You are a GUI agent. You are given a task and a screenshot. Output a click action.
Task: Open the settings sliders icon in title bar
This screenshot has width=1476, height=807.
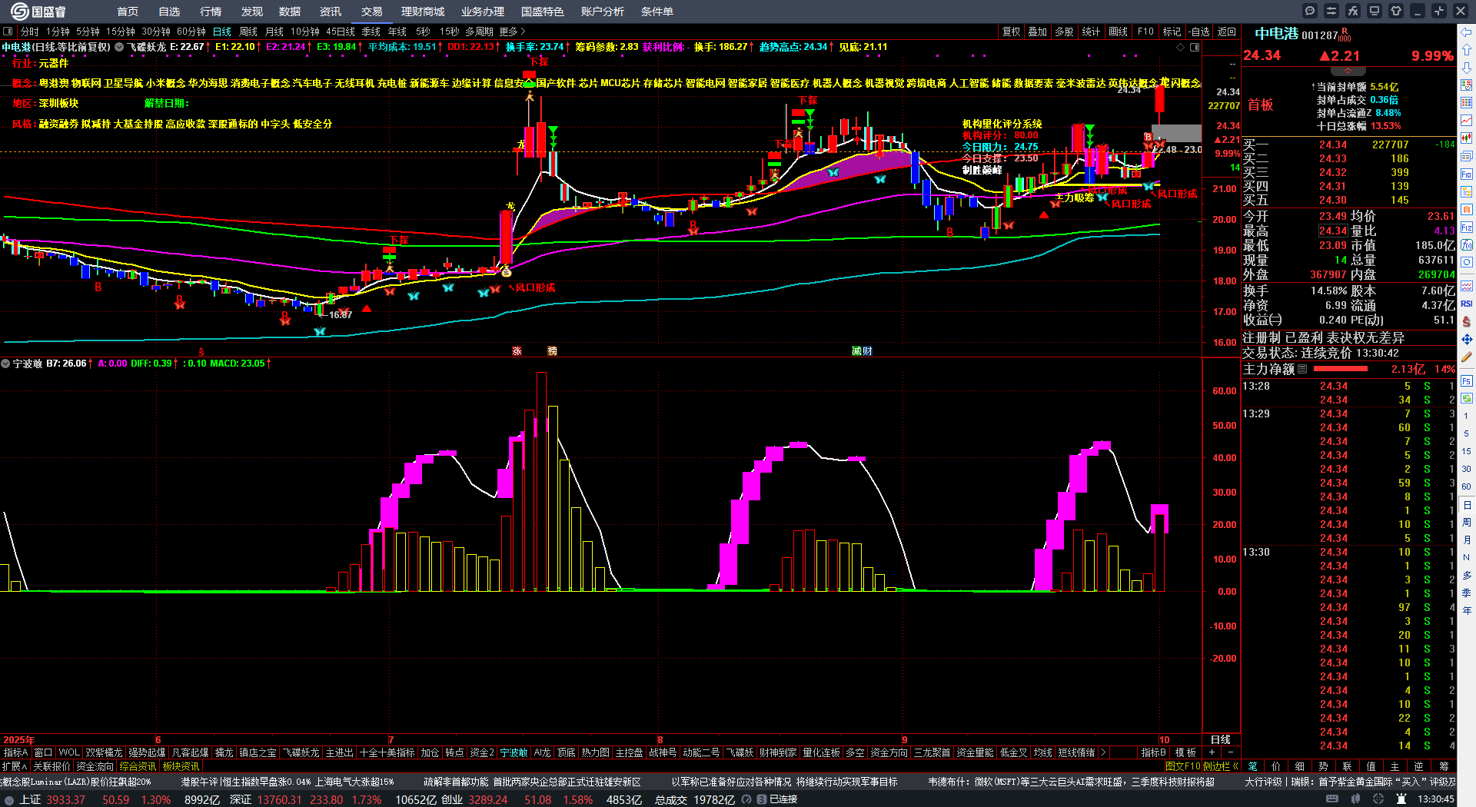(1331, 11)
